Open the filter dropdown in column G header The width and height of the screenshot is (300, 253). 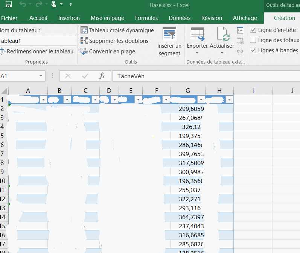tap(201, 100)
